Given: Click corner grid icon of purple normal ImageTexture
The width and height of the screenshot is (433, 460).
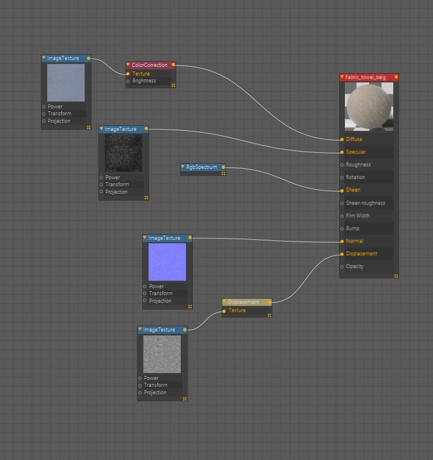Looking at the screenshot, I should point(190,307).
